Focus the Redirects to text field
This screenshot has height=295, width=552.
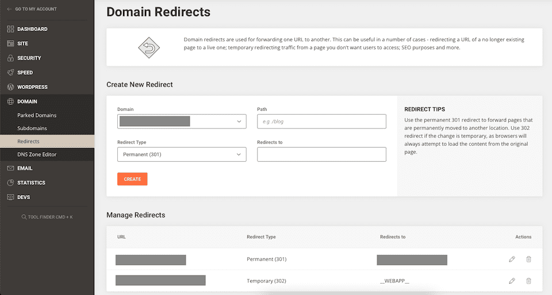[321, 155]
